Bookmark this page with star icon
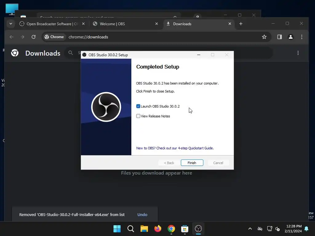315x236 pixels. (x=264, y=37)
